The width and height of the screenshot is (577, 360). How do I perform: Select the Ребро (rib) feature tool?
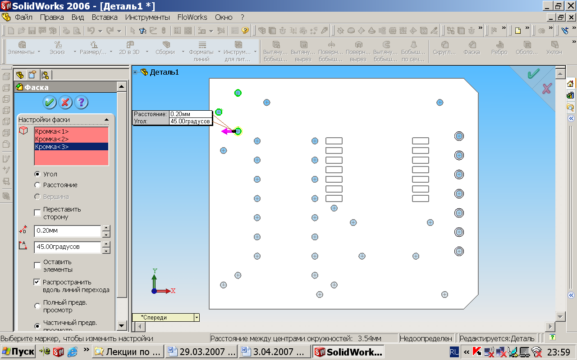click(499, 48)
